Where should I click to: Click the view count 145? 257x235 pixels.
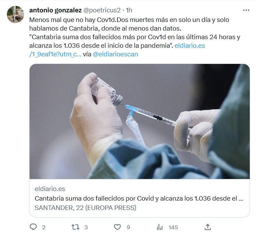pyautogui.click(x=173, y=227)
